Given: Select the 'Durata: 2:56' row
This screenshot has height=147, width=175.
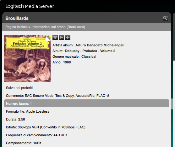Looking at the screenshot, I should (x=87, y=119).
